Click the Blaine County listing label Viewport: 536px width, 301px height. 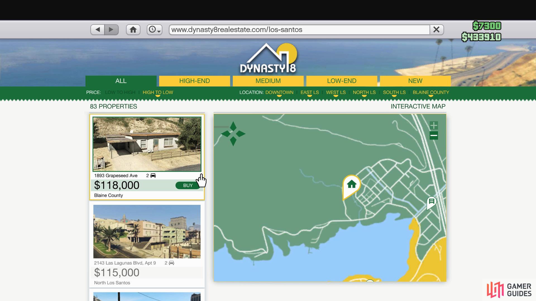click(108, 195)
